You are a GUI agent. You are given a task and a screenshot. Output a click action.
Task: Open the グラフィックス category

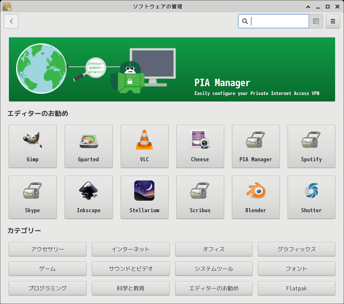296,249
